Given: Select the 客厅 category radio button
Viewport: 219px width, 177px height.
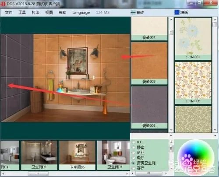Looking at the screenshot, I should tap(133, 168).
